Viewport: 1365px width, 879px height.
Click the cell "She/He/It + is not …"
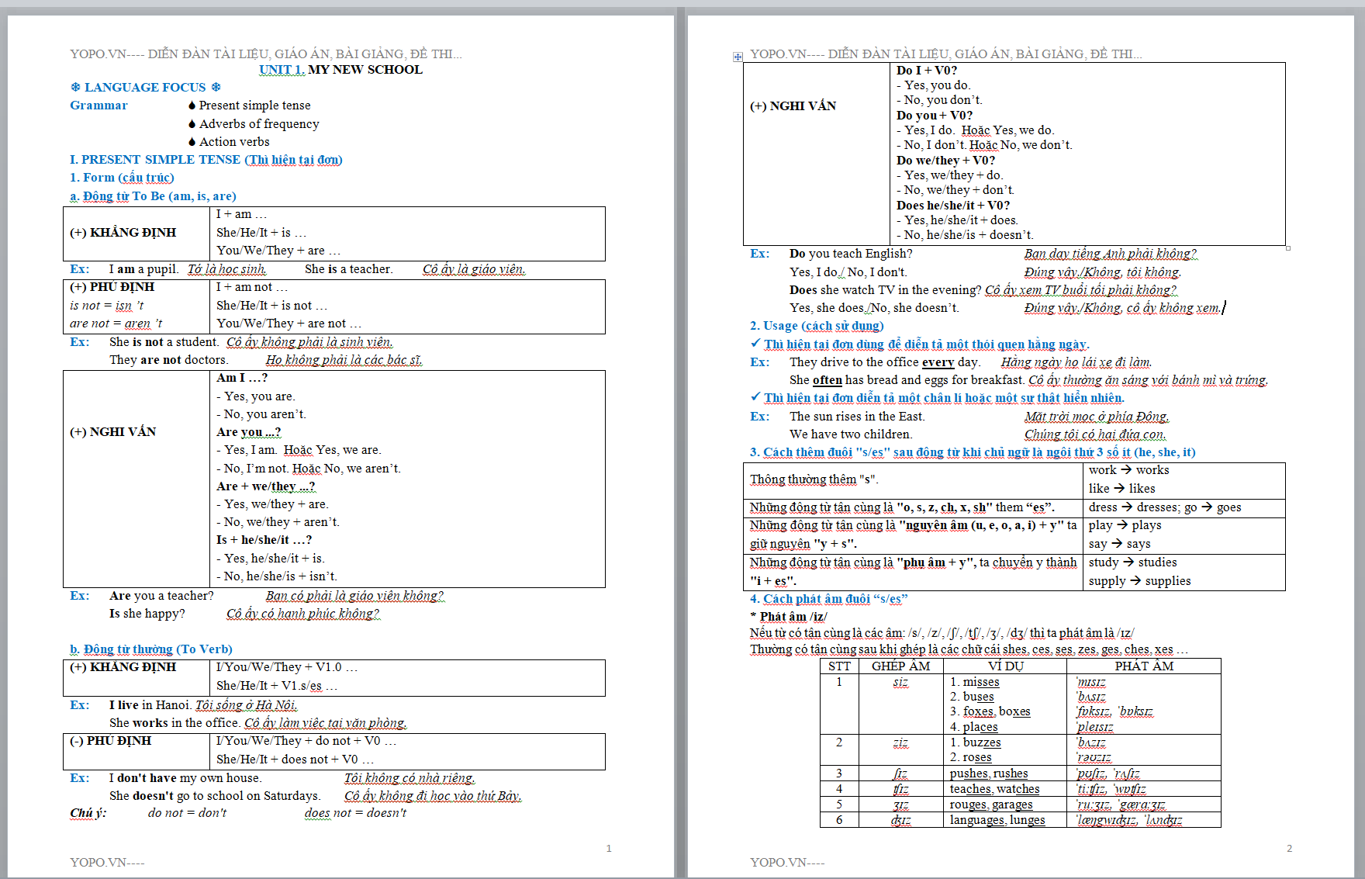(271, 306)
